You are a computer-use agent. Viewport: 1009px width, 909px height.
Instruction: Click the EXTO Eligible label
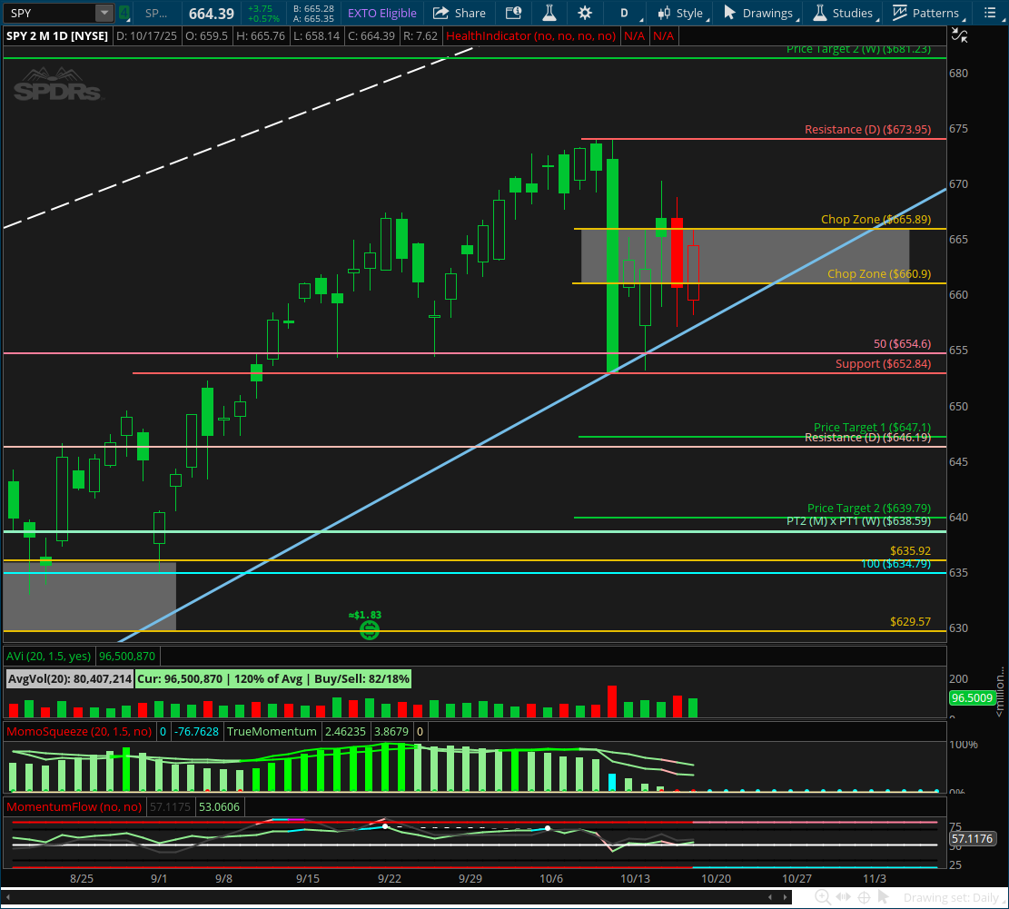point(381,13)
